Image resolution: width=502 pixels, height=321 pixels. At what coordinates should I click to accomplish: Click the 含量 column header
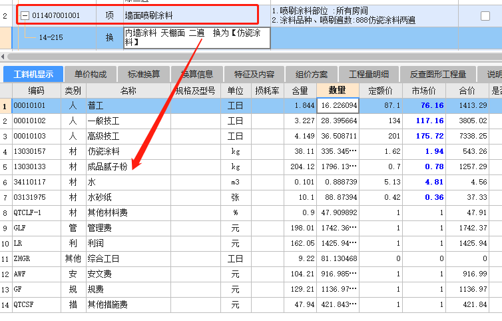click(x=300, y=91)
